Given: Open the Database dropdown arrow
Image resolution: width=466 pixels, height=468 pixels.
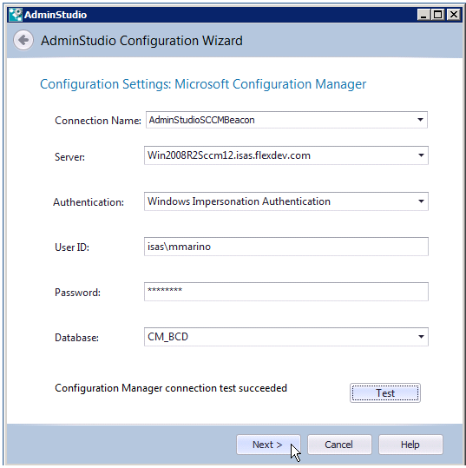Looking at the screenshot, I should pyautogui.click(x=421, y=337).
